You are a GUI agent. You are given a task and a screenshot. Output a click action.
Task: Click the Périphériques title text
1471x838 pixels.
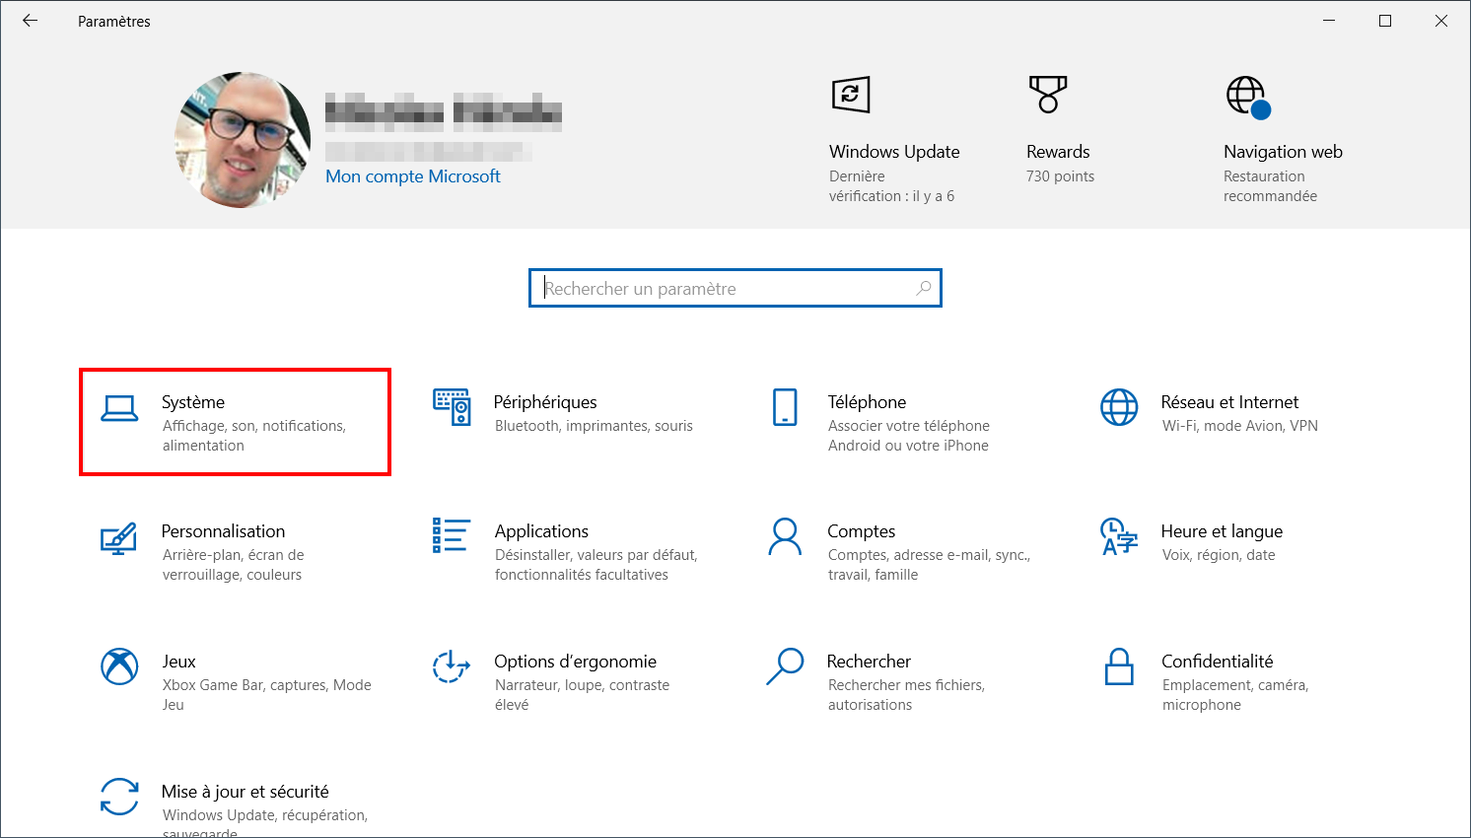545,402
